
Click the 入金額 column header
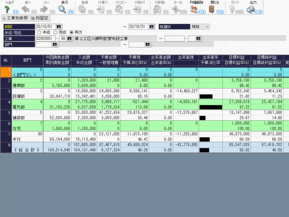coord(84,57)
